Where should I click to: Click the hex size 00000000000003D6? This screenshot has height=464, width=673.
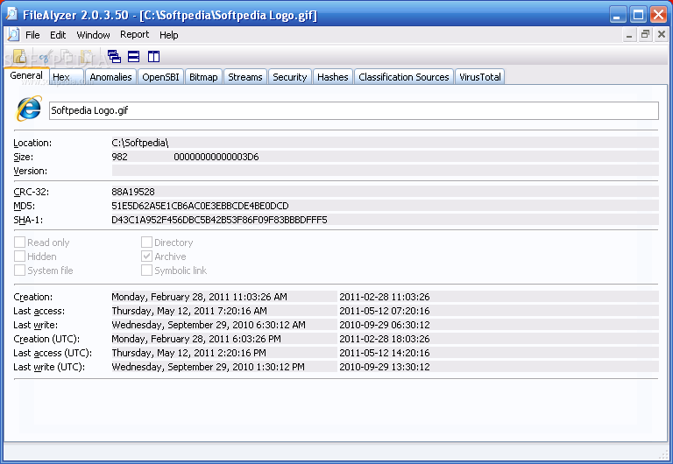(216, 157)
